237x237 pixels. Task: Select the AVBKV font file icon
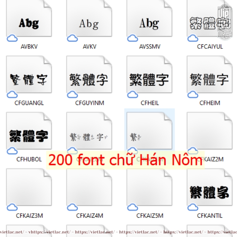pyautogui.click(x=29, y=20)
